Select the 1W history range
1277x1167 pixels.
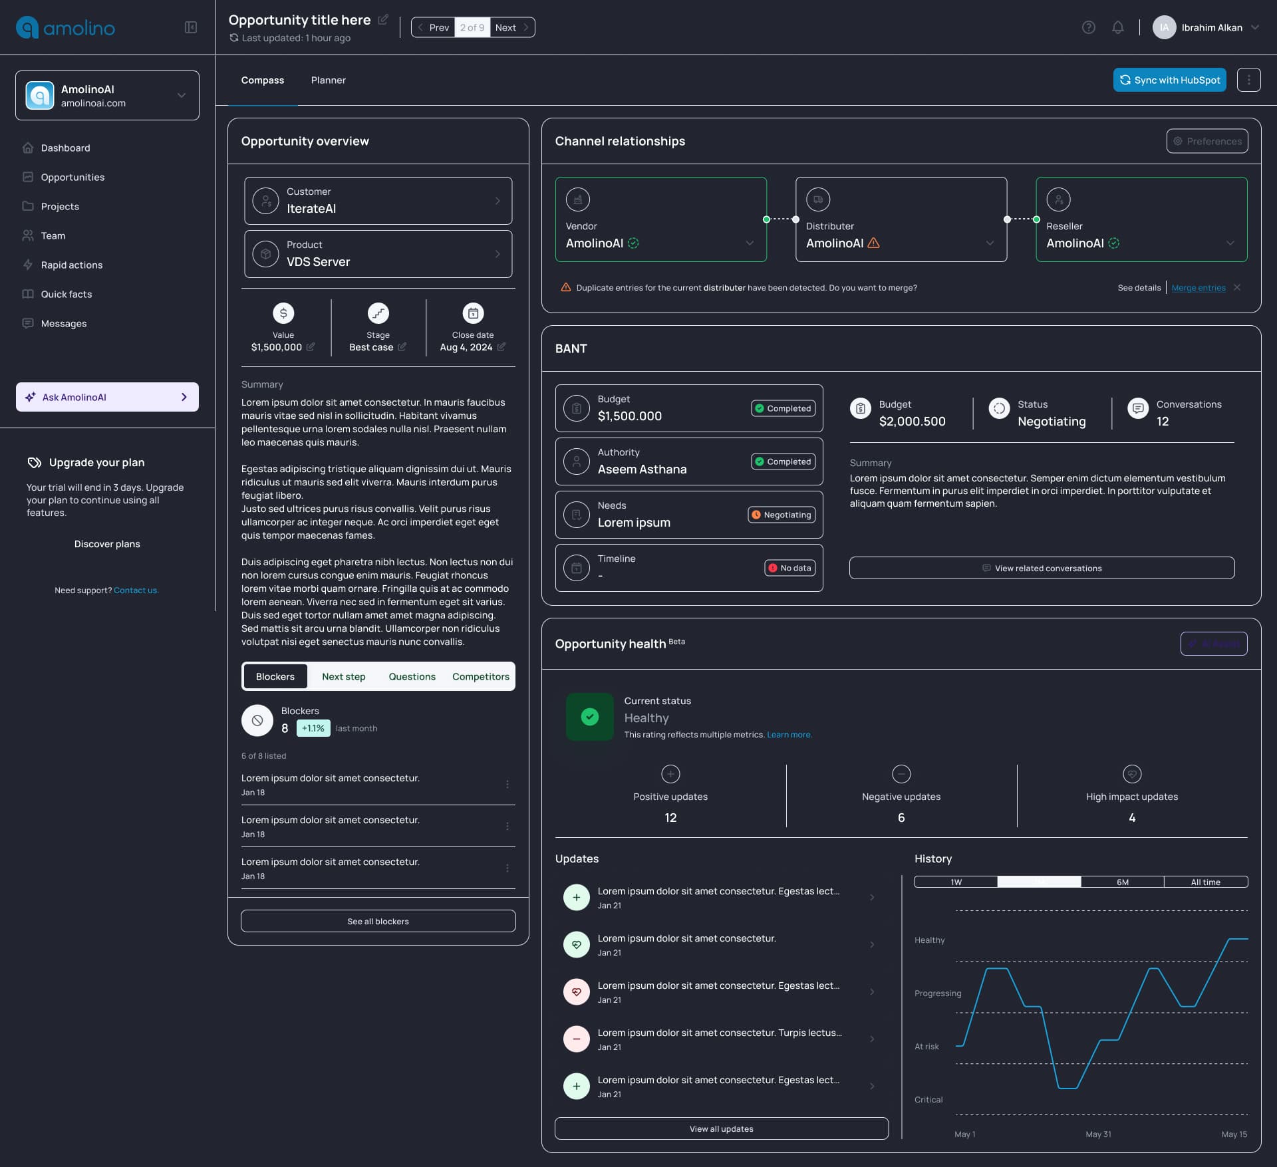(x=956, y=882)
